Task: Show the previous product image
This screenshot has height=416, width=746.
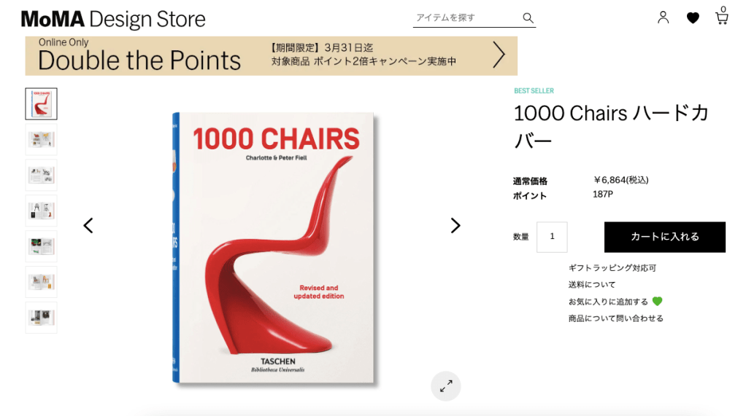Action: (x=88, y=226)
